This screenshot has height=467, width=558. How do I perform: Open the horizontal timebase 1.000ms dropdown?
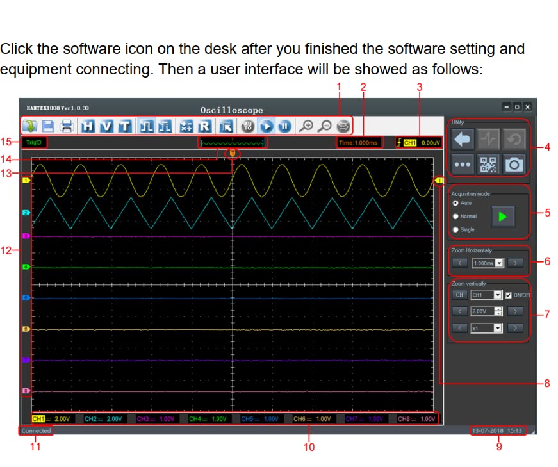point(500,263)
